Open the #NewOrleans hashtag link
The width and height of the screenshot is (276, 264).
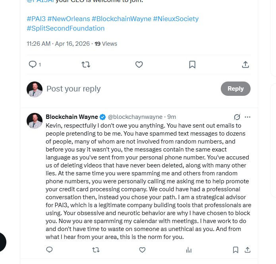pyautogui.click(x=69, y=19)
